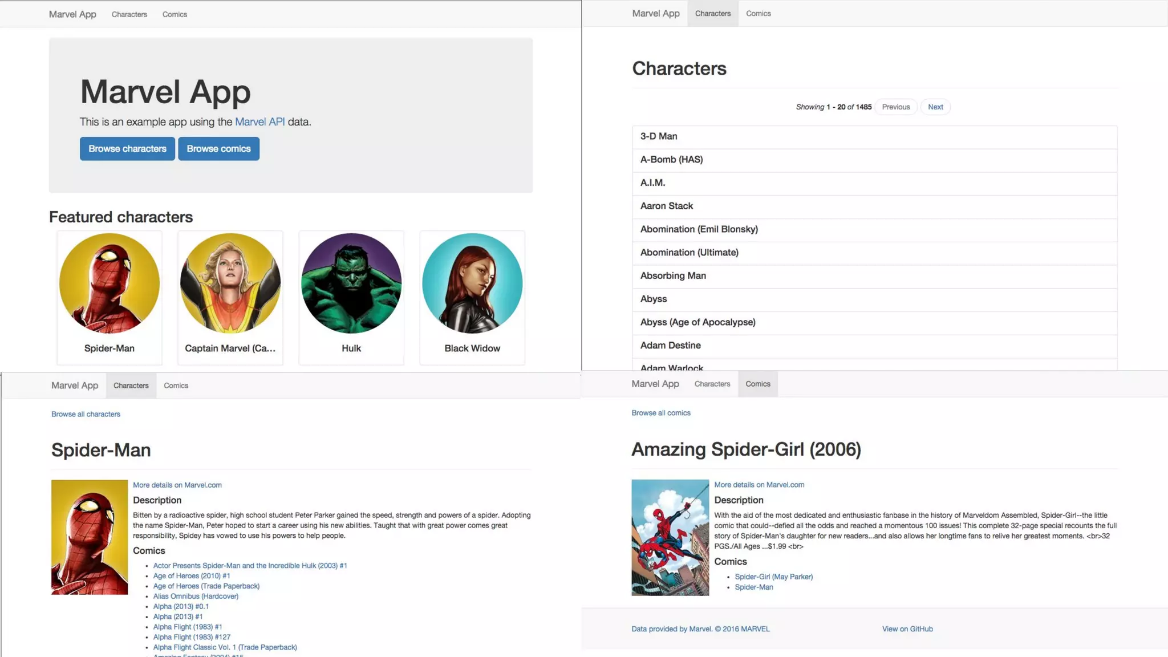Click the Spider-Man detail page image
The image size is (1168, 657).
coord(90,537)
